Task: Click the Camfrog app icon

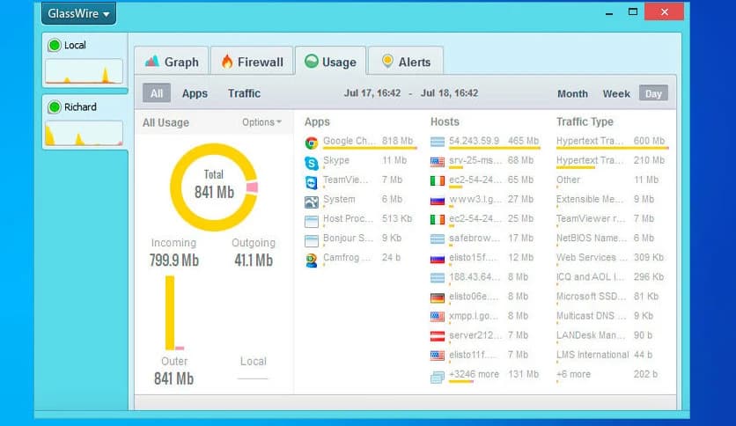Action: click(311, 261)
